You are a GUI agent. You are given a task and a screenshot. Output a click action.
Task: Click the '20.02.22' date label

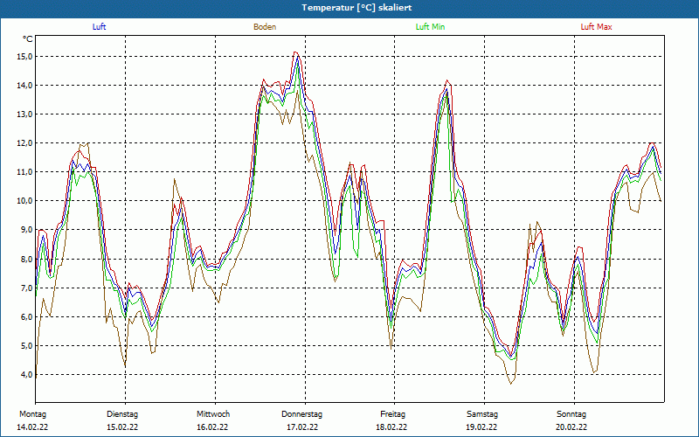pos(571,427)
